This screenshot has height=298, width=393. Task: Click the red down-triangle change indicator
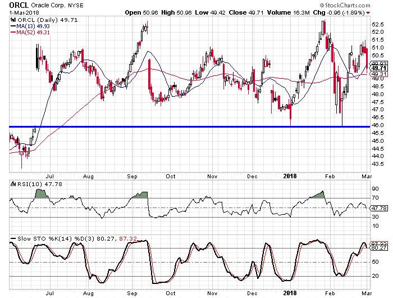pos(368,13)
